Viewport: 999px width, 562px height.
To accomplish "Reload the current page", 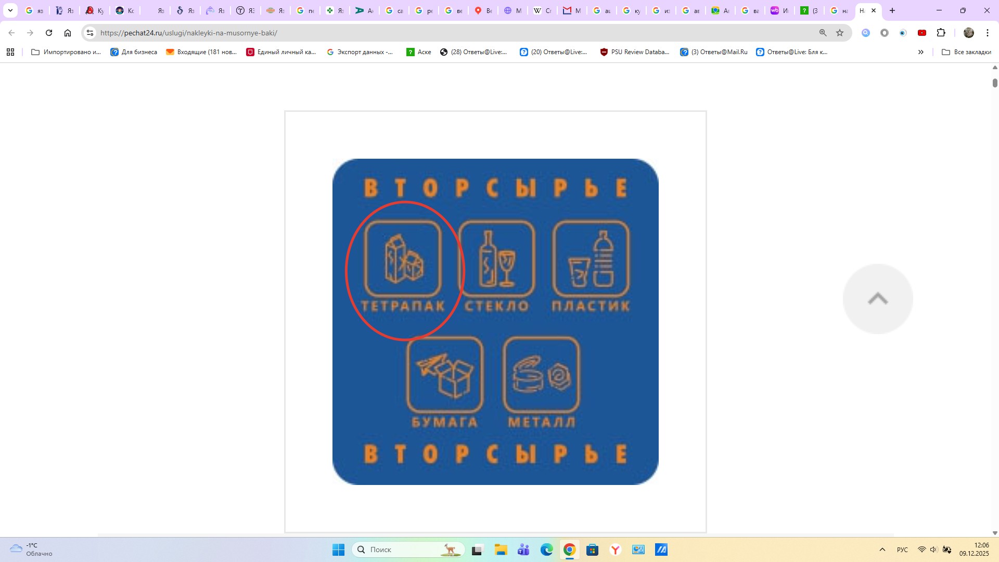I will [49, 33].
